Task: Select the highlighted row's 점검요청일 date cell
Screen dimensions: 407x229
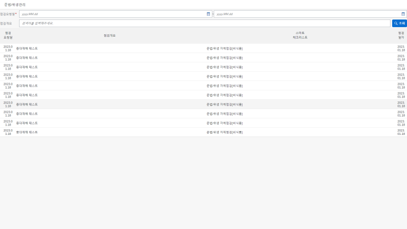Action: click(8, 104)
